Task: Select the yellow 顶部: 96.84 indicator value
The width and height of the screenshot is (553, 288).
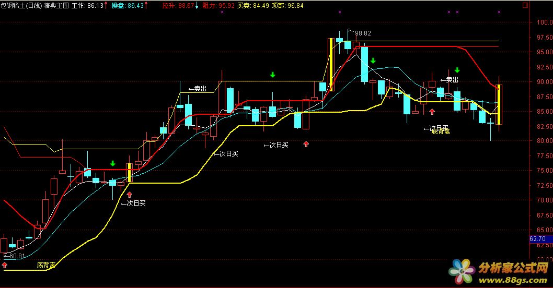Action: tap(287, 6)
